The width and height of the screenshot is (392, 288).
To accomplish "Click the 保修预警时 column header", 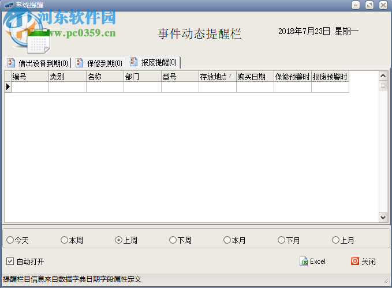I will pyautogui.click(x=293, y=76).
